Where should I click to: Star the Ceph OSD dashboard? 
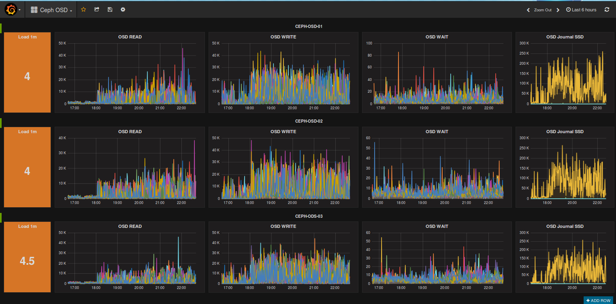(83, 10)
